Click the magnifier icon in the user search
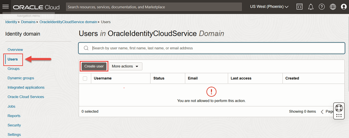The height and width of the screenshot is (138, 349). 86,48
